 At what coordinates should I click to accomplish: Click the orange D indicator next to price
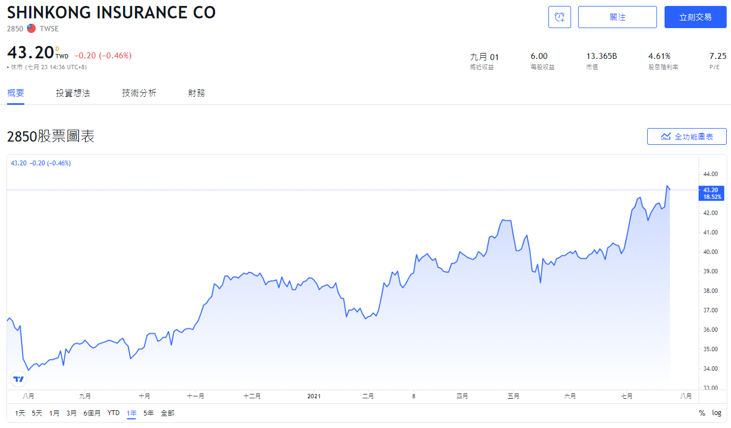[57, 49]
